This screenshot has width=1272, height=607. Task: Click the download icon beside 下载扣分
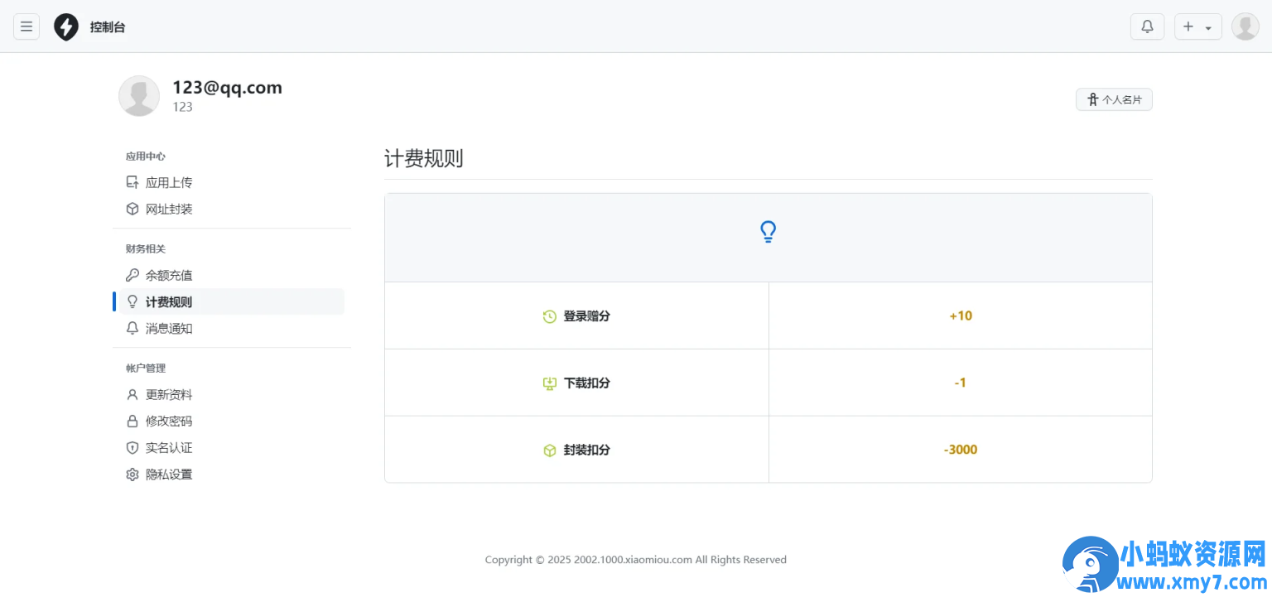(x=550, y=383)
